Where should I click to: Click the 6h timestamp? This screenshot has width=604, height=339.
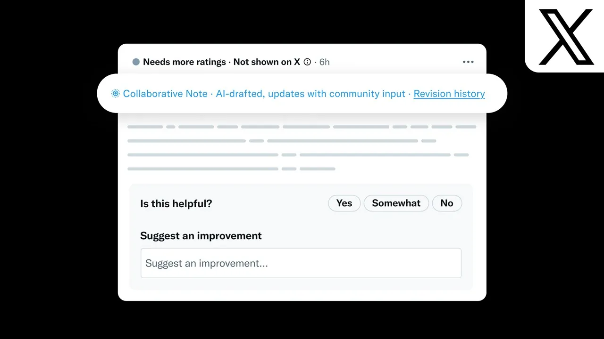pyautogui.click(x=325, y=62)
